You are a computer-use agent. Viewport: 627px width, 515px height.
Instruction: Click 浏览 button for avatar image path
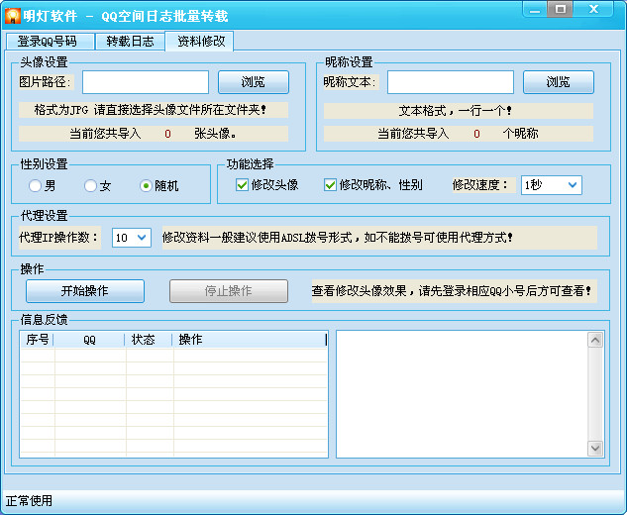pos(254,82)
